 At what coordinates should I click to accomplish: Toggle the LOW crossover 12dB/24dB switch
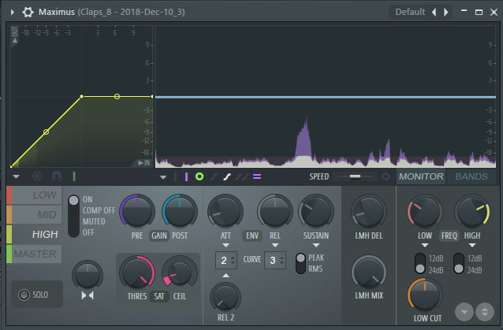click(420, 263)
